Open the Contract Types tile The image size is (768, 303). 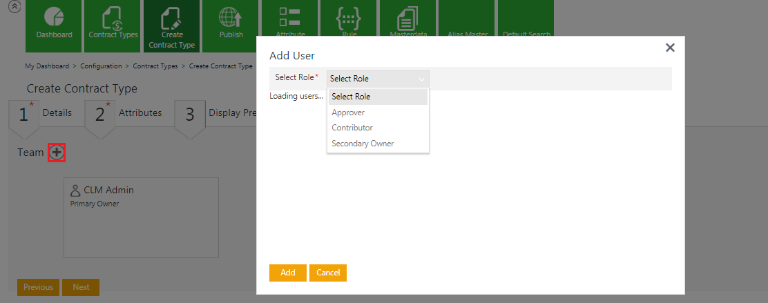[113, 26]
